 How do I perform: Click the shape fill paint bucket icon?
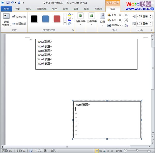tap(69, 15)
